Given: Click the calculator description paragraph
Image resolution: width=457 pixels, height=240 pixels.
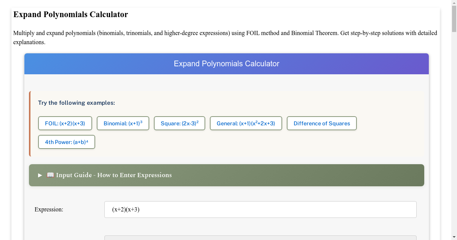Looking at the screenshot, I should (x=225, y=37).
